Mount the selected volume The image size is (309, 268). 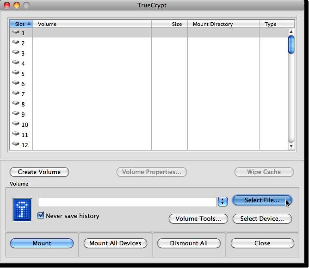point(42,243)
